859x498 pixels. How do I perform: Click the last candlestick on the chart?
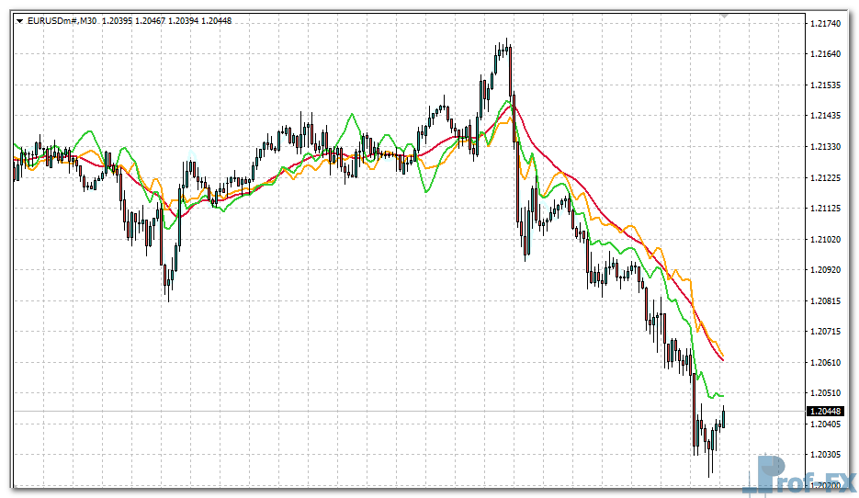point(724,416)
